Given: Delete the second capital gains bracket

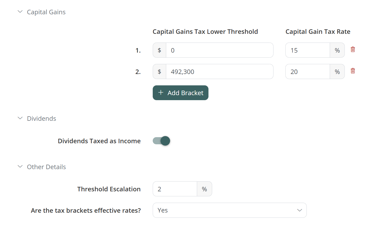Looking at the screenshot, I should pyautogui.click(x=353, y=71).
